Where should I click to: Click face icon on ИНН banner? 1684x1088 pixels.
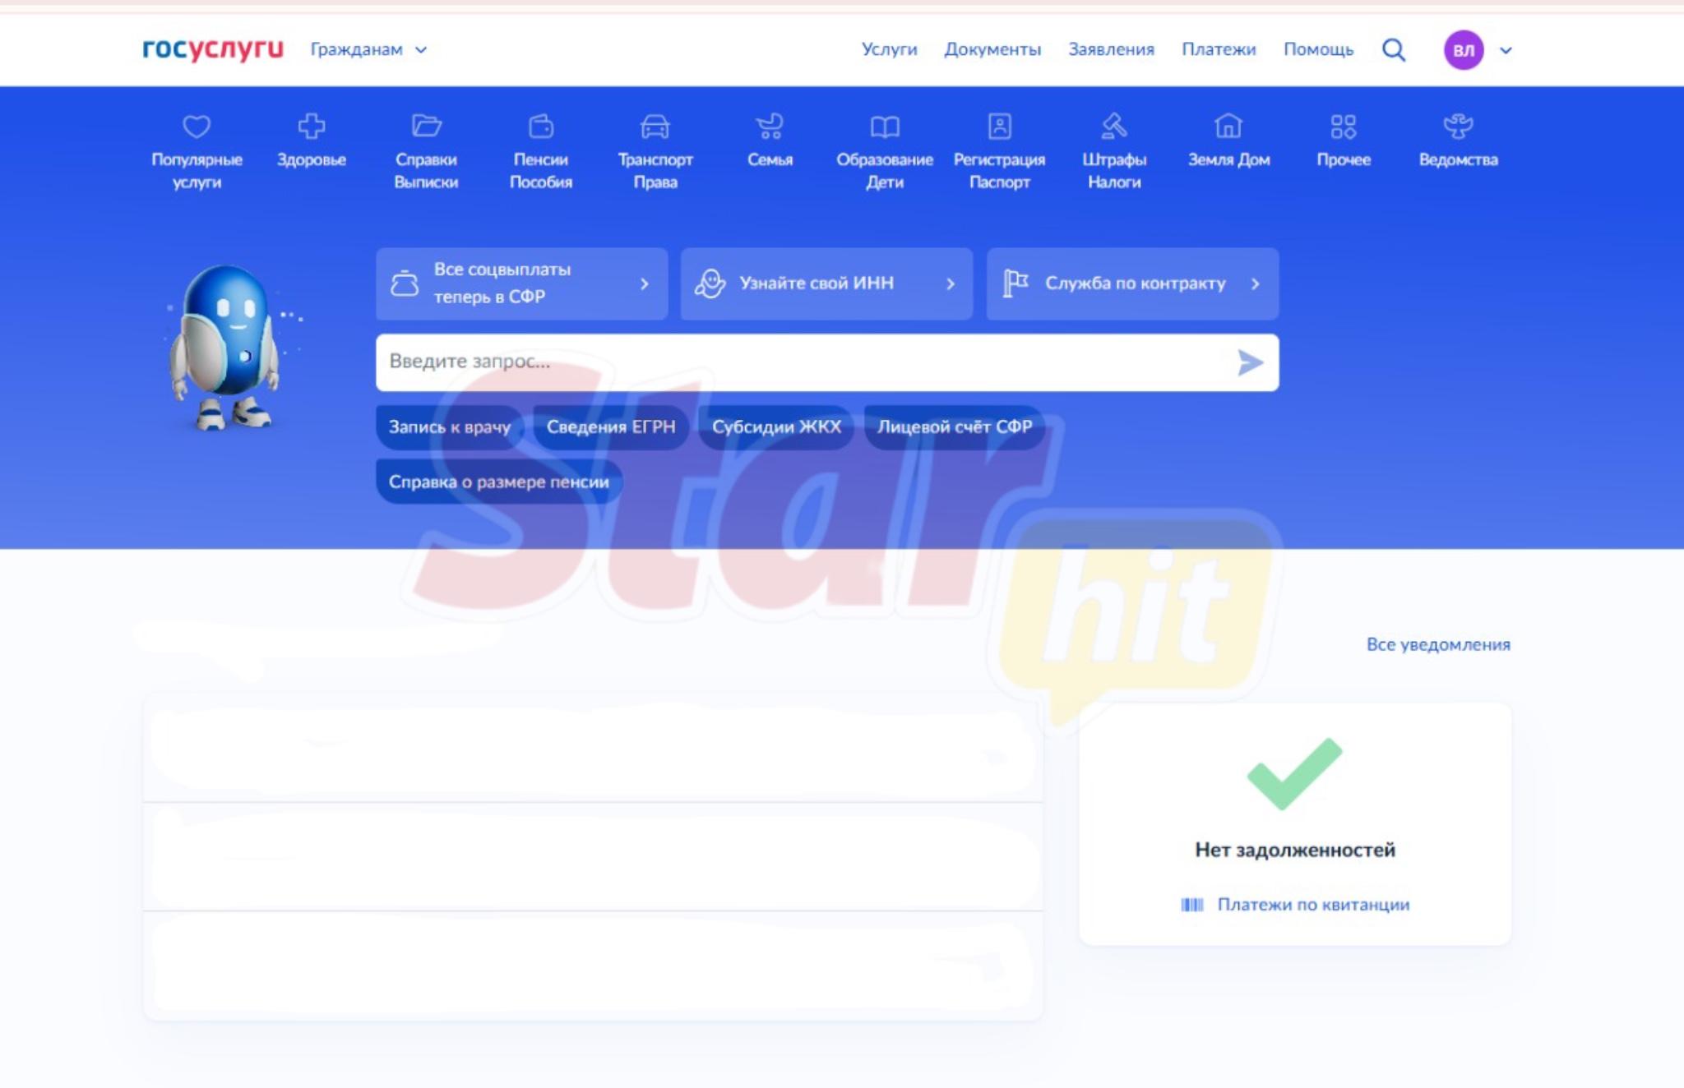710,284
